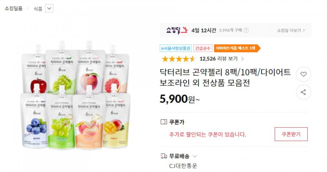327x172 pixels.
Task: Click the coupon icon next to 쿠폰가
Action: pyautogui.click(x=164, y=122)
